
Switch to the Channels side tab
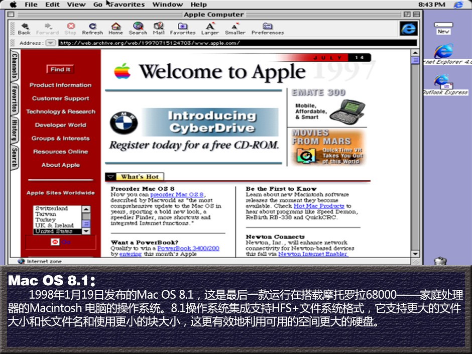[x=15, y=66]
